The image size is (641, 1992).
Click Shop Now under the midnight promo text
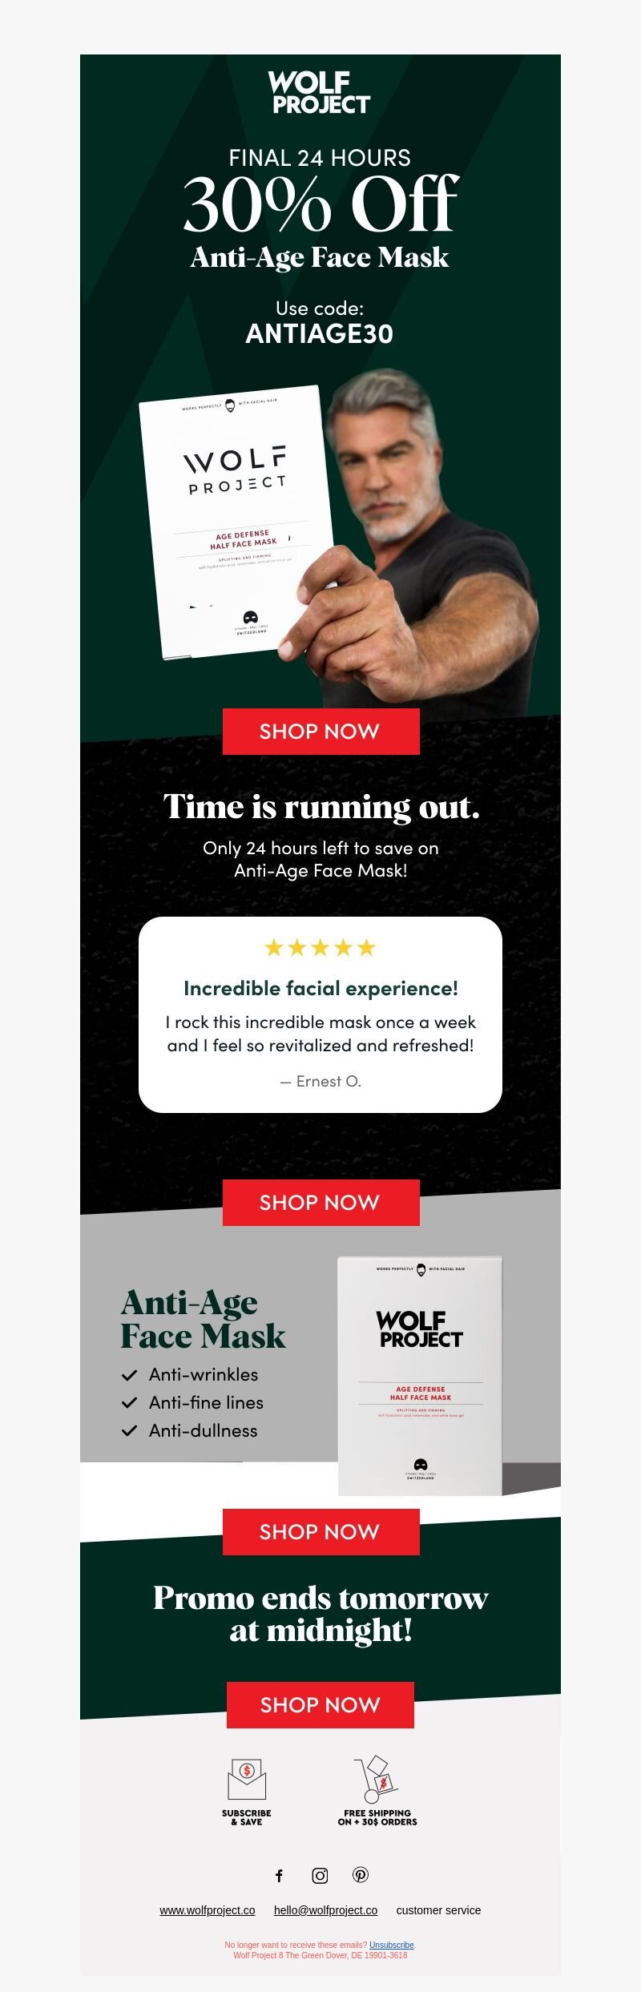pos(320,1705)
